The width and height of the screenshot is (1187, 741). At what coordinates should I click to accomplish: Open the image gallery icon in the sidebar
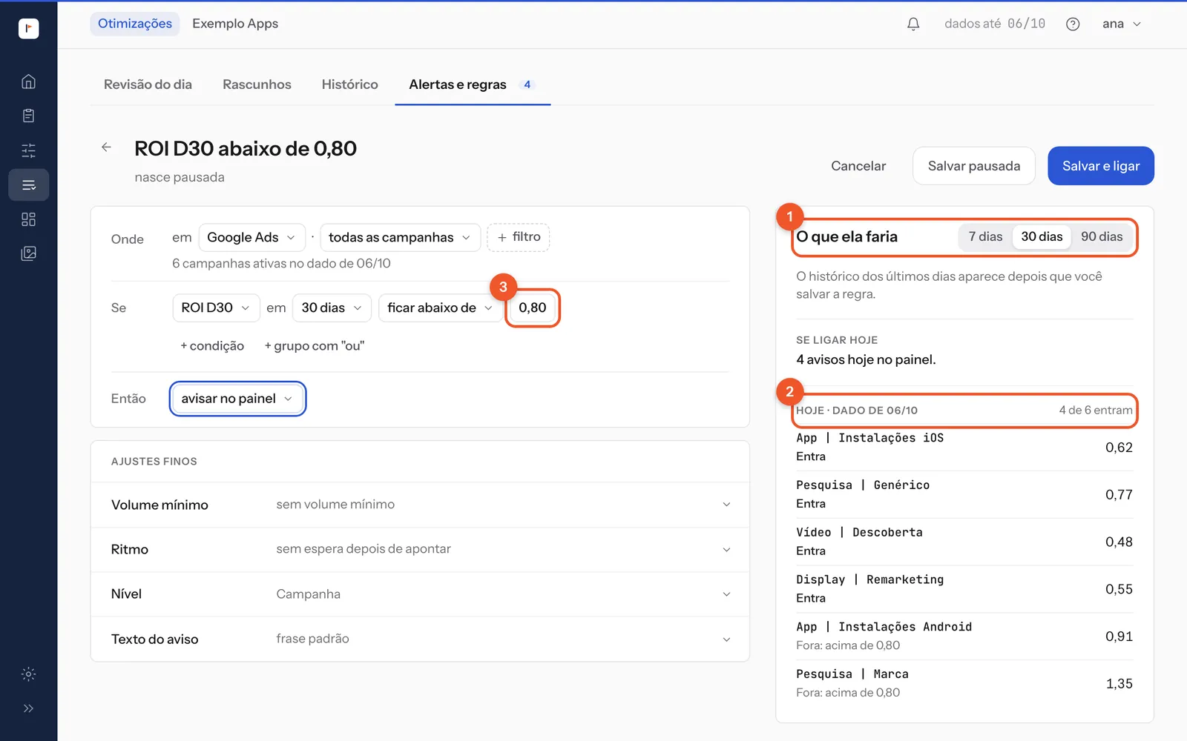coord(28,253)
